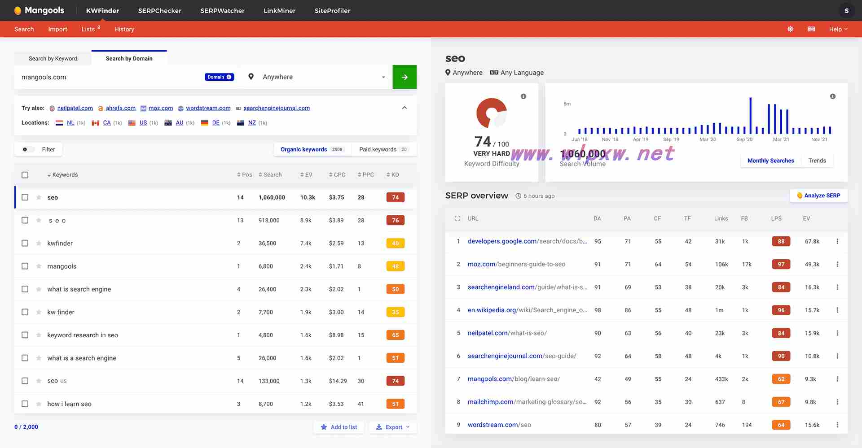Open more options for wordstream.com result
This screenshot has height=448, width=862.
[x=837, y=425]
